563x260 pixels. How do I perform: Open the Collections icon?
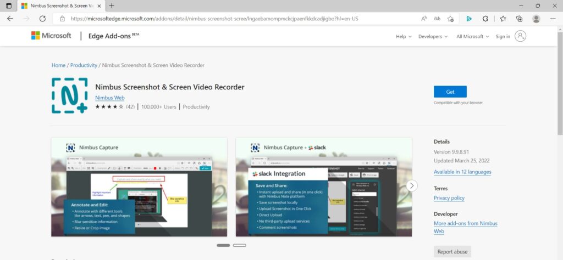(519, 19)
